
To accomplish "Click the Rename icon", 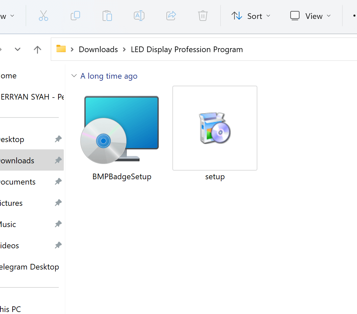I will click(x=139, y=16).
